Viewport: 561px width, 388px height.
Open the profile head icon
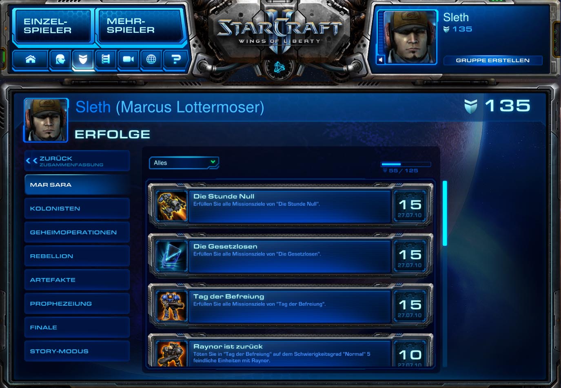tap(60, 60)
